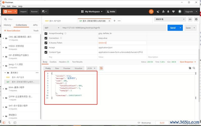Open the View menu
201x126 pixels.
click(14, 6)
